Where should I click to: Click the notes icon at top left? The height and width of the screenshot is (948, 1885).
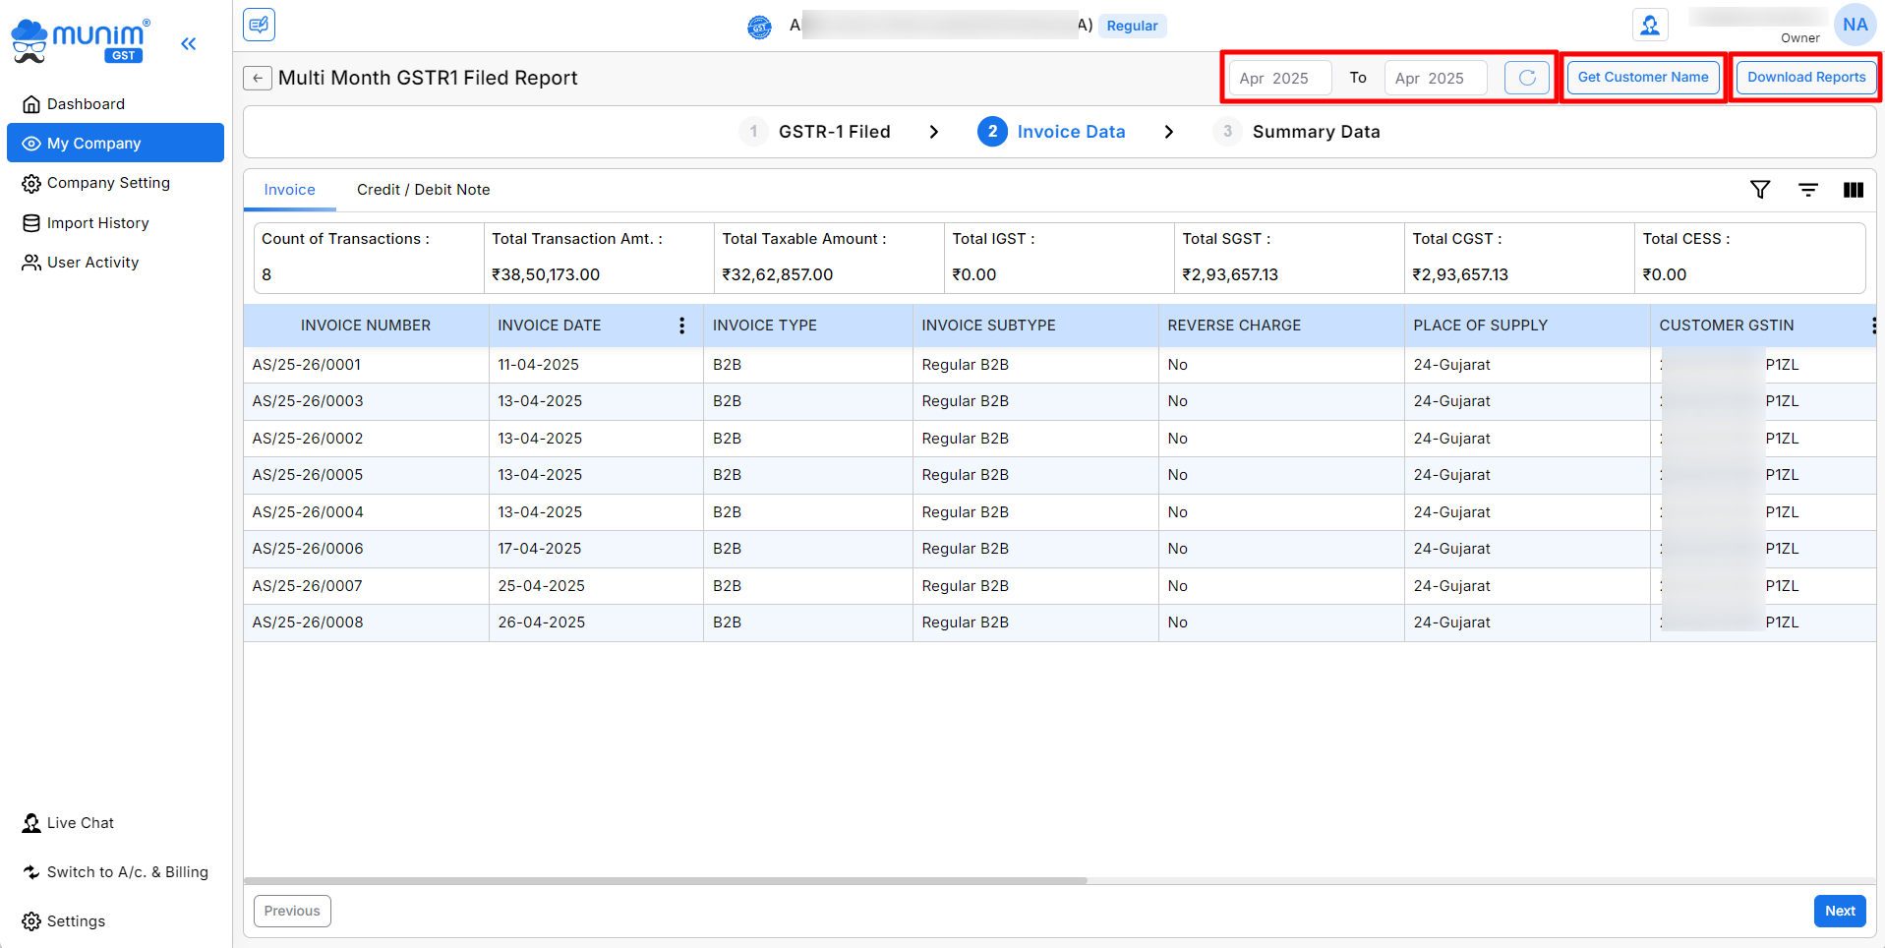click(x=260, y=25)
